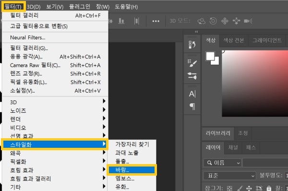
Task: Open the 창(W) menu
Action: click(x=103, y=7)
